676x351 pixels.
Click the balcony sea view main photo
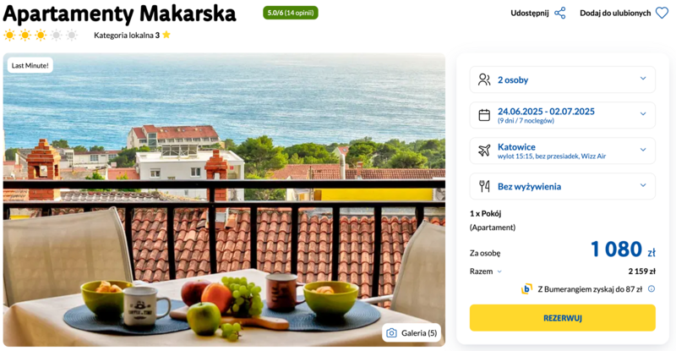tap(224, 200)
